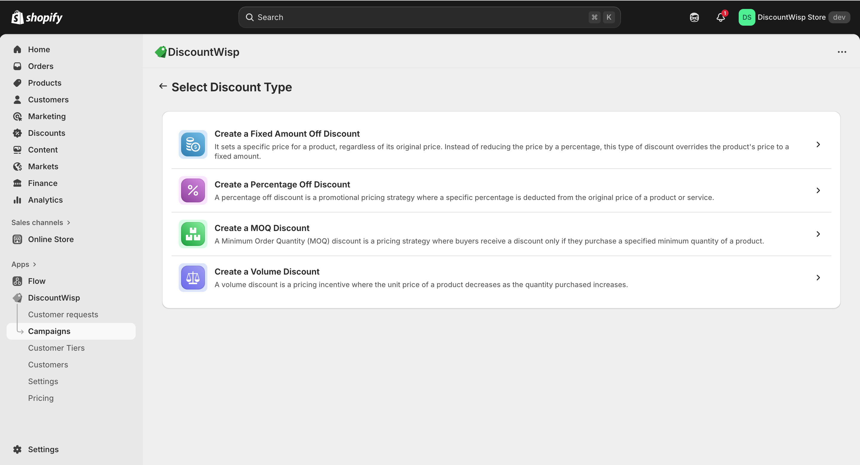
Task: Open the three-dot more actions menu
Action: click(x=842, y=52)
